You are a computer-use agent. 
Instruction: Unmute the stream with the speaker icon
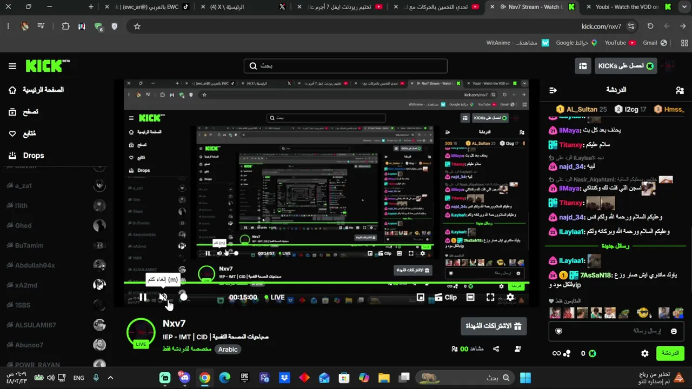[163, 297]
